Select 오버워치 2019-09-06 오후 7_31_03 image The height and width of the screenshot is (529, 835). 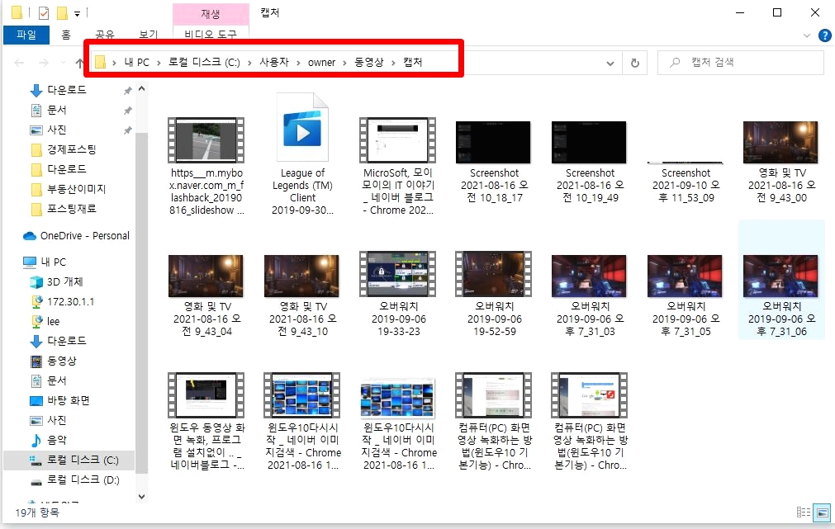[590, 295]
